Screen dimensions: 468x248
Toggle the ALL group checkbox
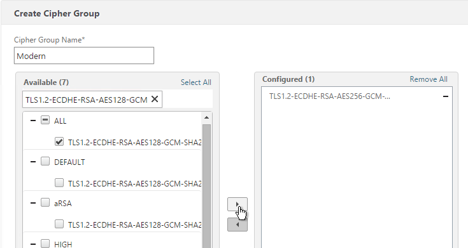[x=45, y=121]
